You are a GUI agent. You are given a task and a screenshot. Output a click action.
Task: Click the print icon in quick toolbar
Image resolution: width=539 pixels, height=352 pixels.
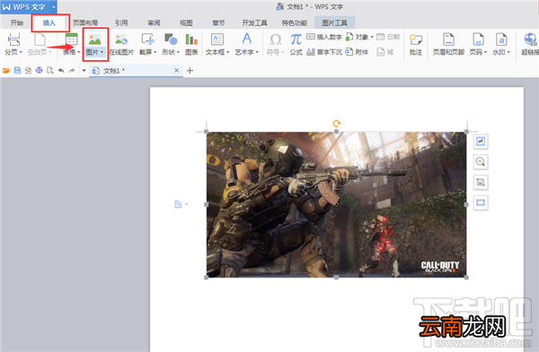[x=40, y=70]
